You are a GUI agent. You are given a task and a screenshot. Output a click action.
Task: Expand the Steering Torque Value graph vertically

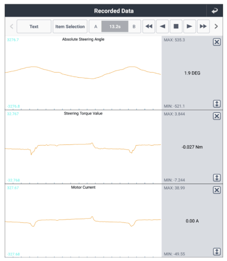pyautogui.click(x=217, y=177)
